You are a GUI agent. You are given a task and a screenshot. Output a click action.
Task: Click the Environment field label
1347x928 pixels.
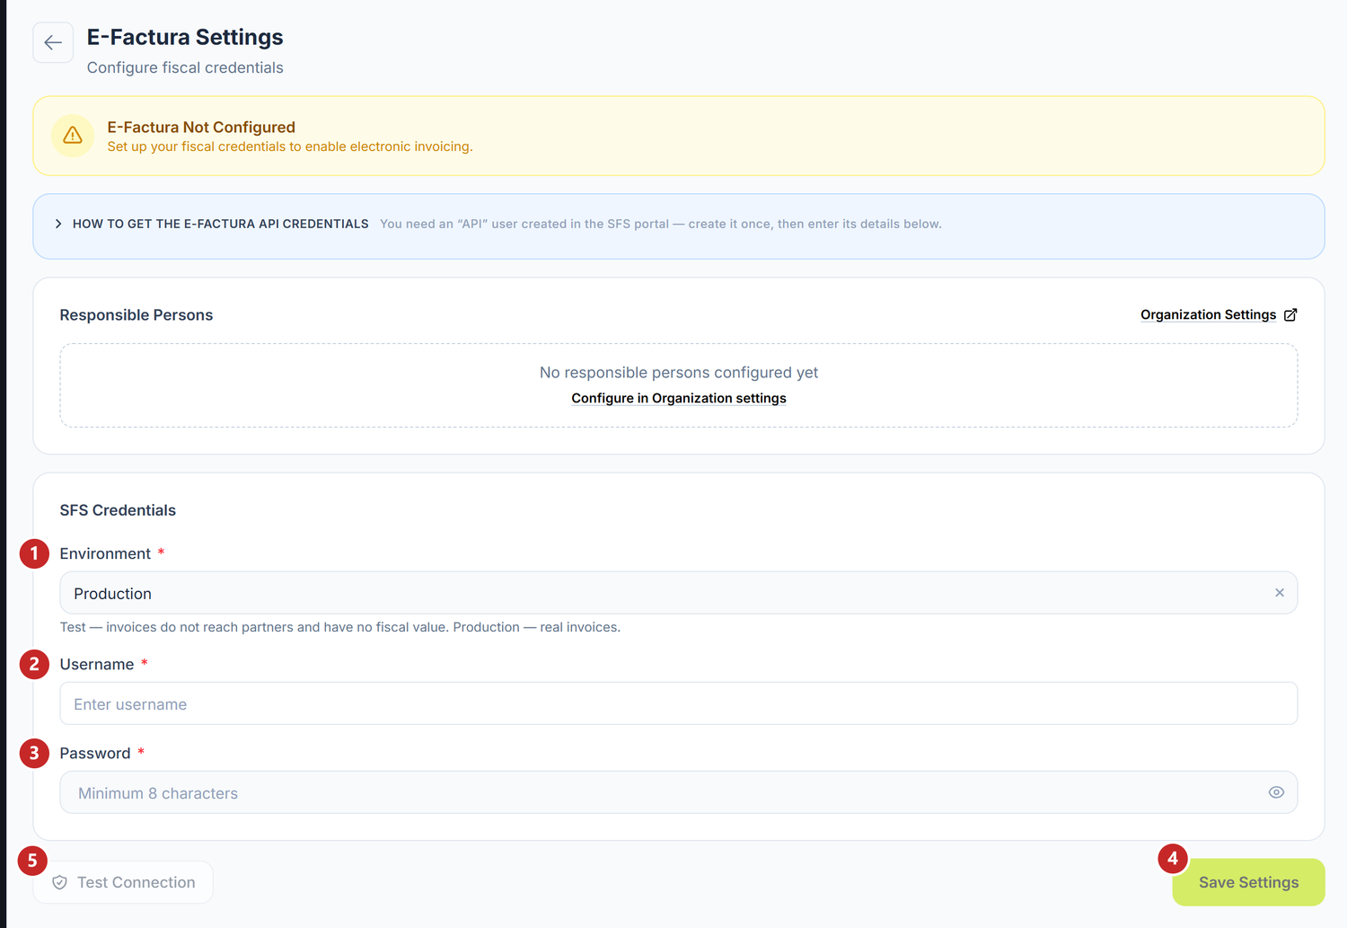click(x=105, y=553)
